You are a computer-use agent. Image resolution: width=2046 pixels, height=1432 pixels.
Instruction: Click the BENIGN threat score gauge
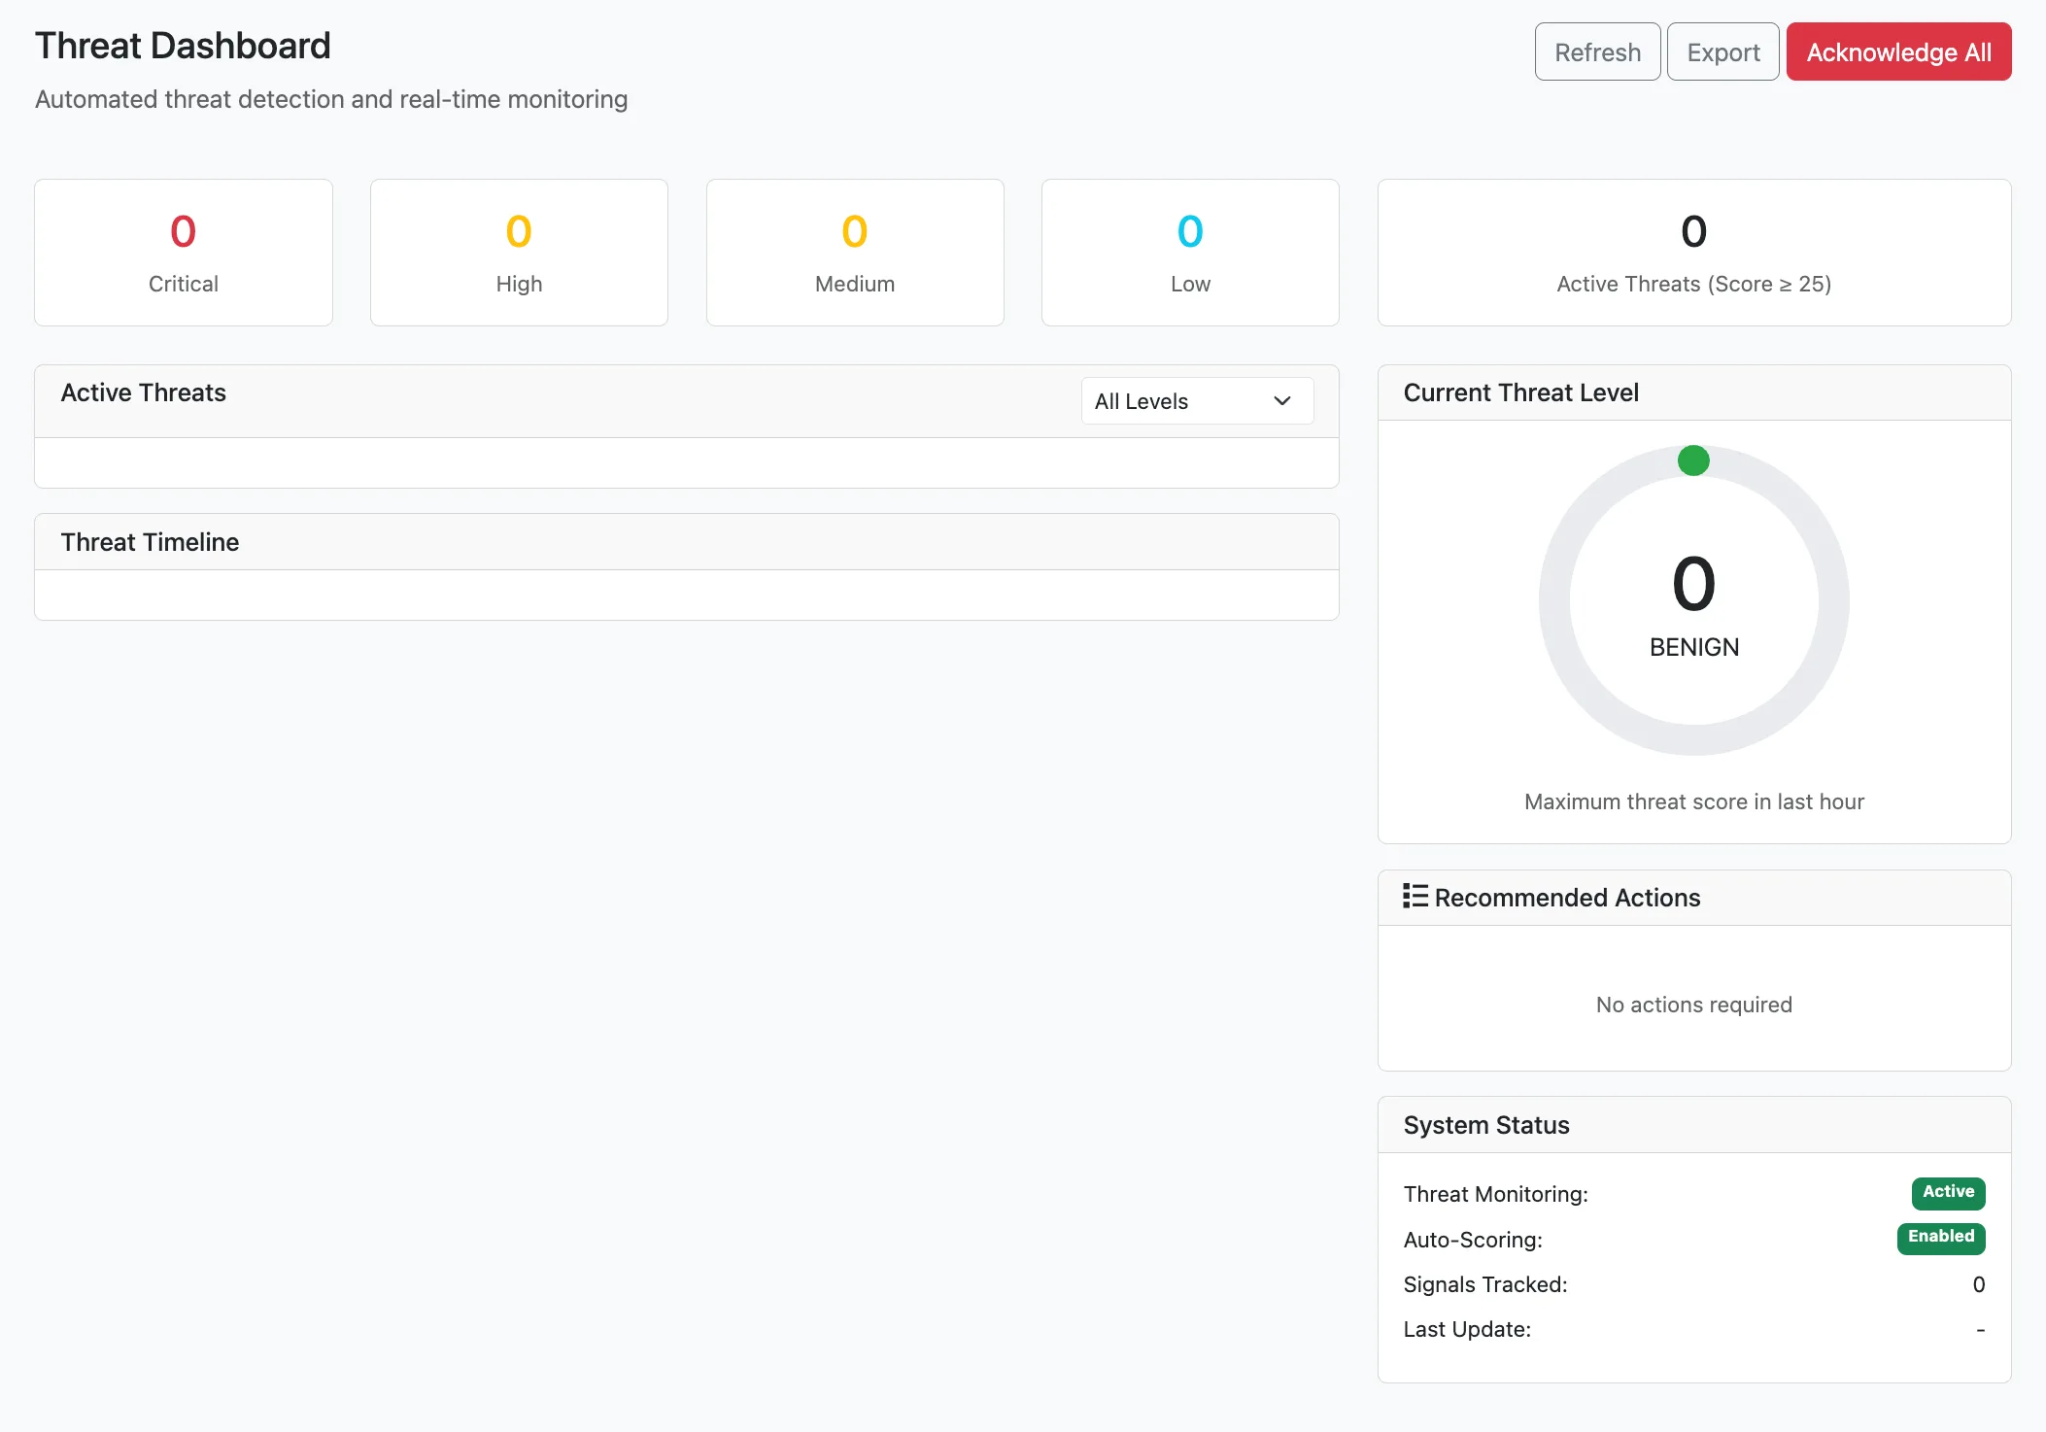click(1693, 599)
